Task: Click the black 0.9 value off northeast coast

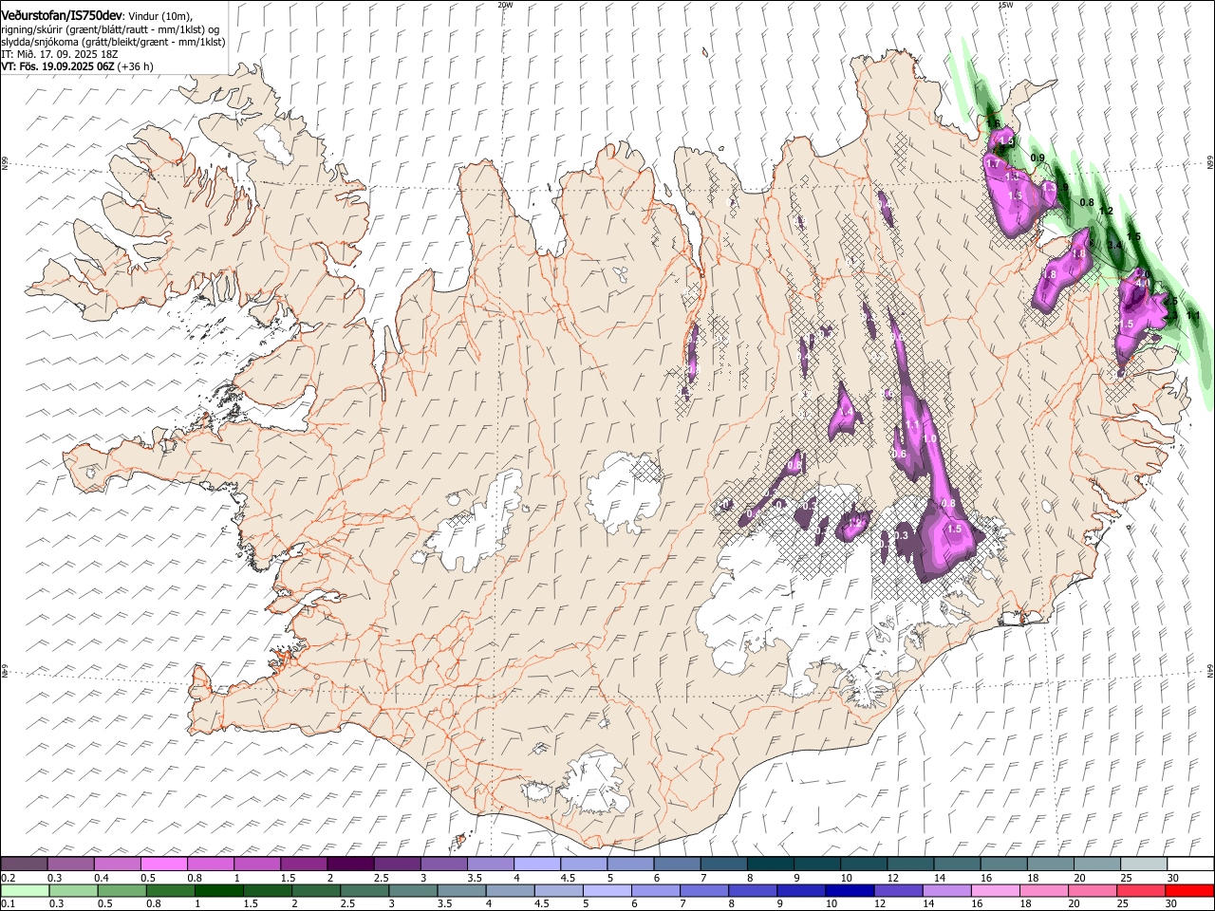Action: [1037, 158]
